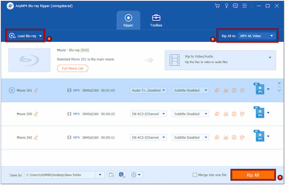Expand the Rip to Video/Audio dropdown
Image resolution: width=285 pixels, height=185 pixels.
270,58
